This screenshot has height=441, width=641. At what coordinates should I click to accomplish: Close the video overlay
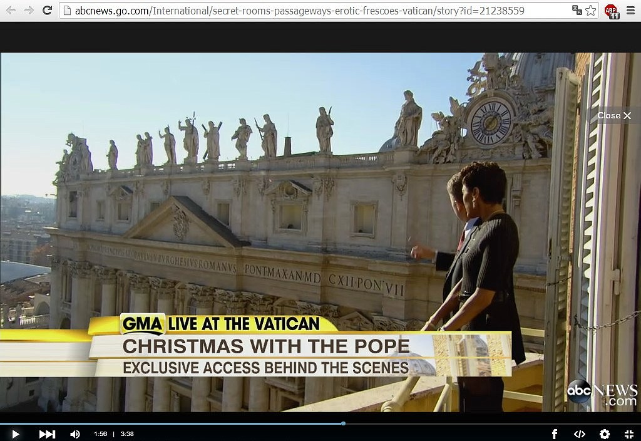point(614,115)
